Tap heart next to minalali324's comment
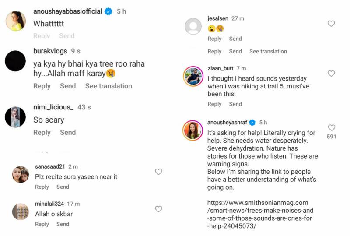The width and height of the screenshot is (350, 236). (x=159, y=209)
